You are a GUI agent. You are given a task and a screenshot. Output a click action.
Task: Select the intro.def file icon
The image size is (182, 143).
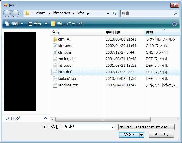(55, 66)
